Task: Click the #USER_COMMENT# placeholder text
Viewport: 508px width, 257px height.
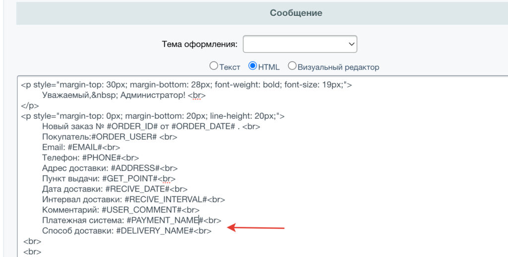Action: pyautogui.click(x=141, y=210)
